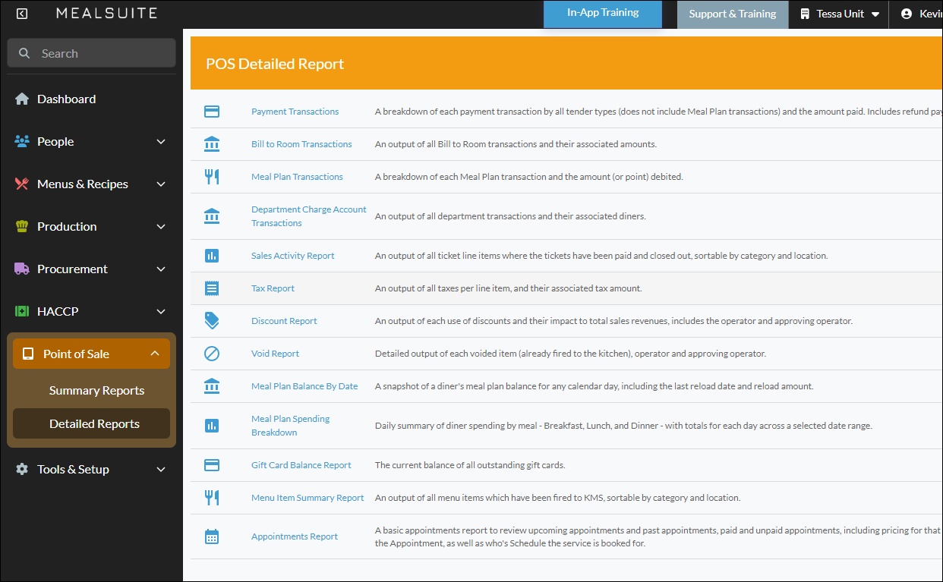Click the sidebar collapse icon beside MealSuite logo
Viewport: 943px width, 582px height.
tap(22, 14)
